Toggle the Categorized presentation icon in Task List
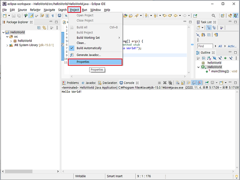The width and height of the screenshot is (240, 180). pyautogui.click(x=209, y=28)
